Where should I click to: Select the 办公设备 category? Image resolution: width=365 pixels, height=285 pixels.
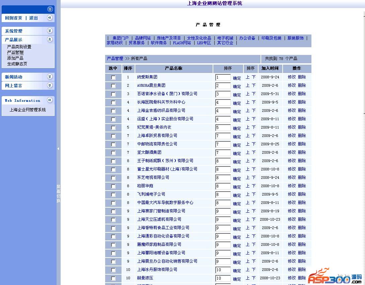point(247,38)
